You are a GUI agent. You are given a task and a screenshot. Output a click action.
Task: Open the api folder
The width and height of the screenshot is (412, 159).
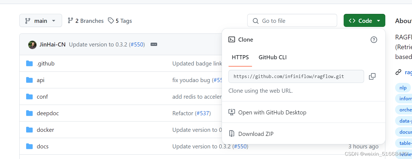[x=41, y=80]
